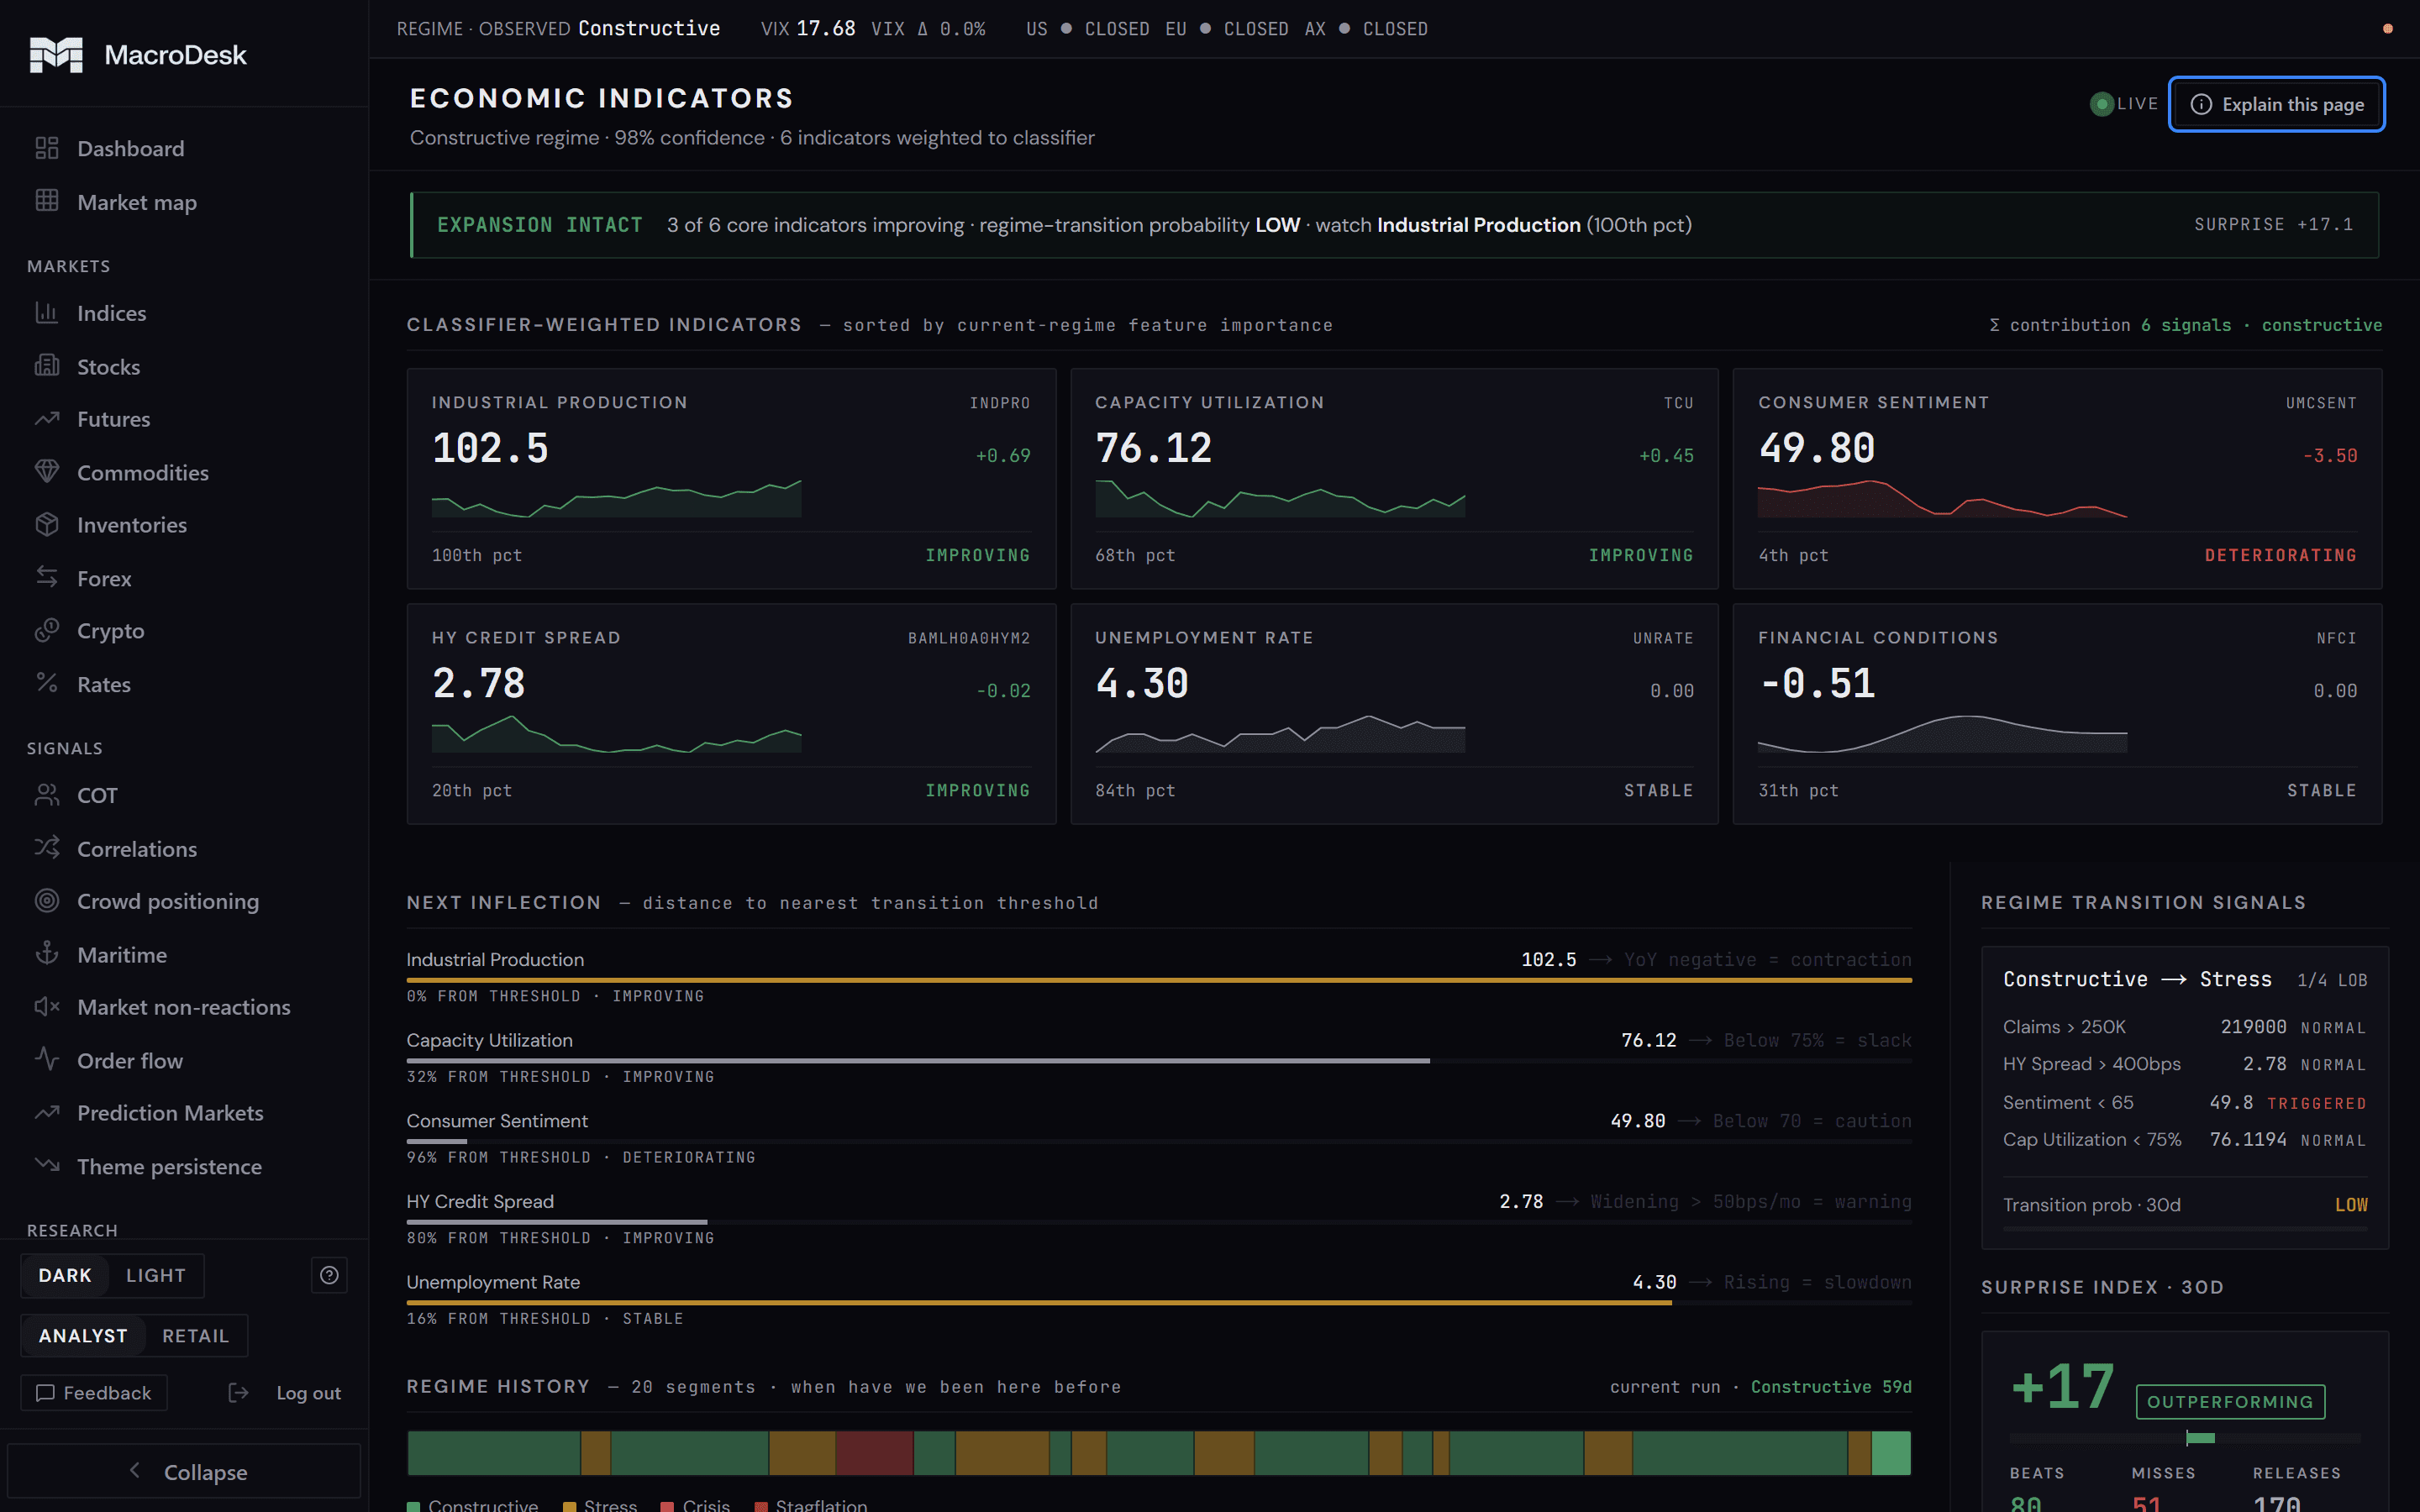Viewport: 2420px width, 1512px height.
Task: Click the Capacity Utilization threshold progress bar
Action: [x=1159, y=1060]
